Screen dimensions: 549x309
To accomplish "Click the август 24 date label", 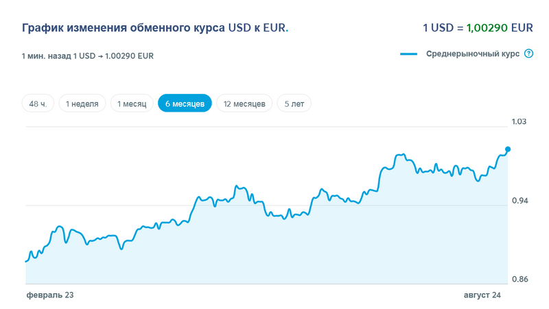I will click(482, 295).
